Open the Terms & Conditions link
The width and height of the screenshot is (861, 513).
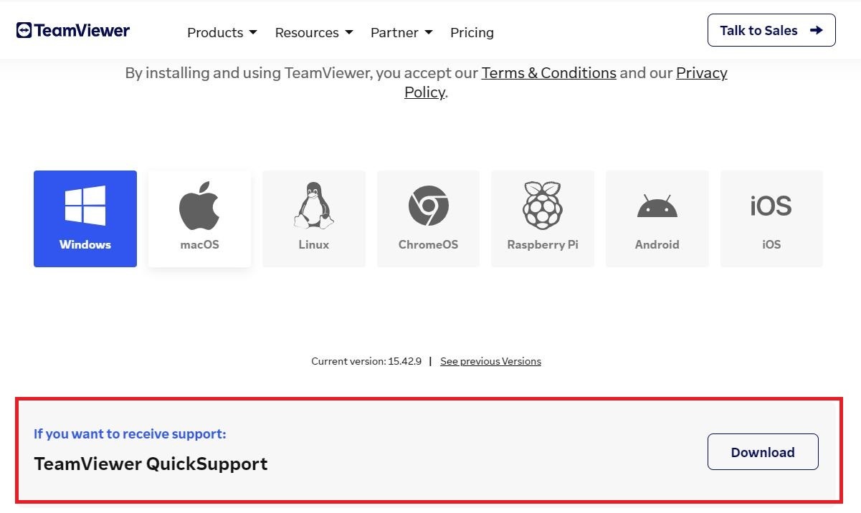click(548, 73)
